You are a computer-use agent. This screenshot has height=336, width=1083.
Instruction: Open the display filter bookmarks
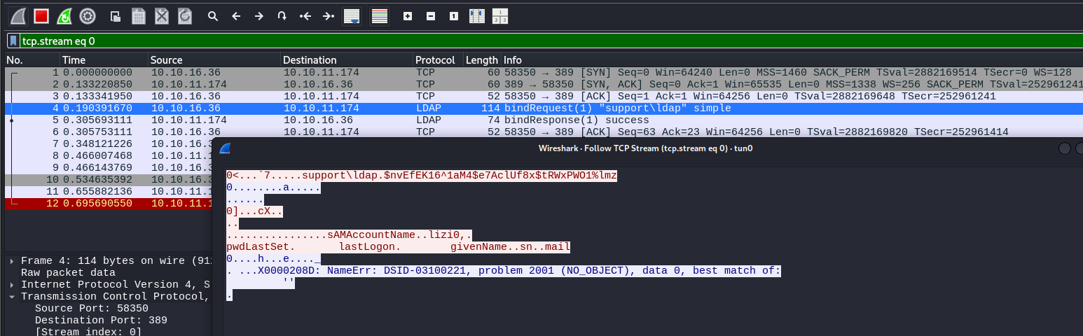tap(13, 41)
